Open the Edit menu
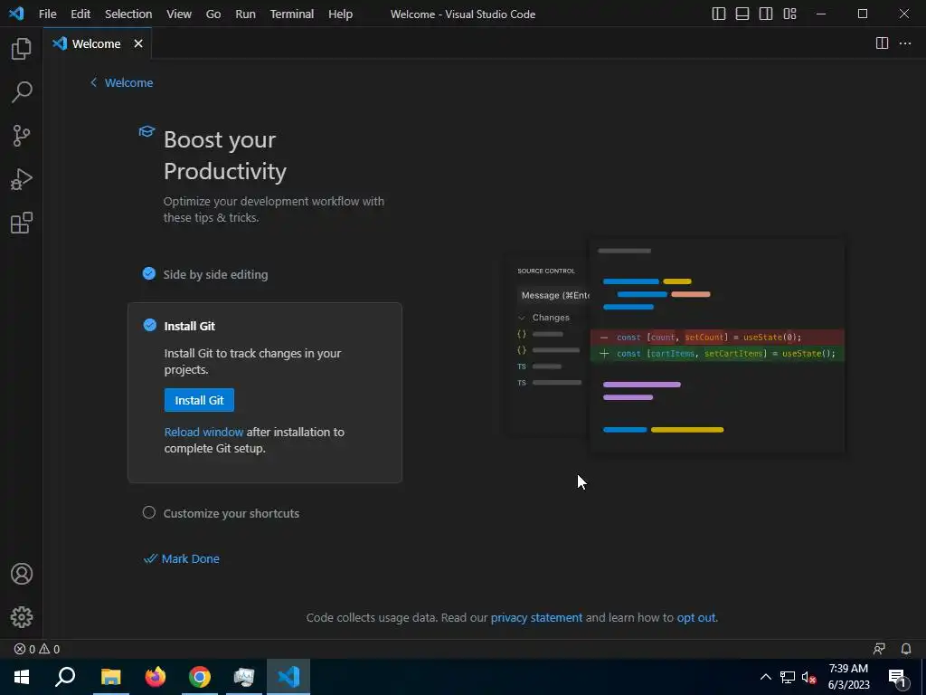This screenshot has width=926, height=695. [x=80, y=14]
